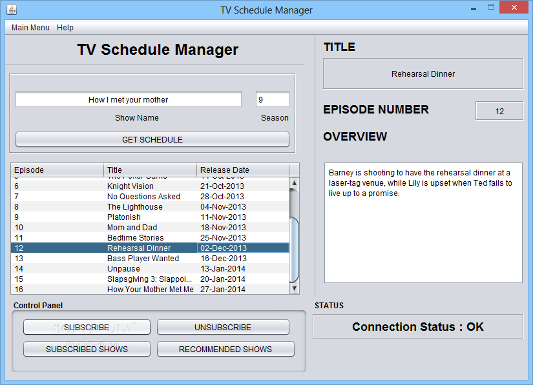Click the Release Date column header
The image size is (533, 385).
pos(243,170)
